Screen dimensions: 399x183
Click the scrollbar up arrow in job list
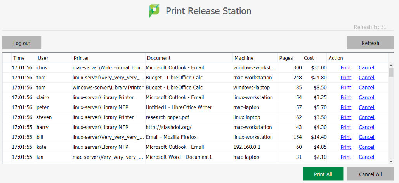coord(391,66)
